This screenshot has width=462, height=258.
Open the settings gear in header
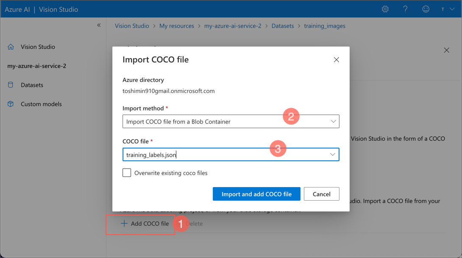(x=385, y=9)
